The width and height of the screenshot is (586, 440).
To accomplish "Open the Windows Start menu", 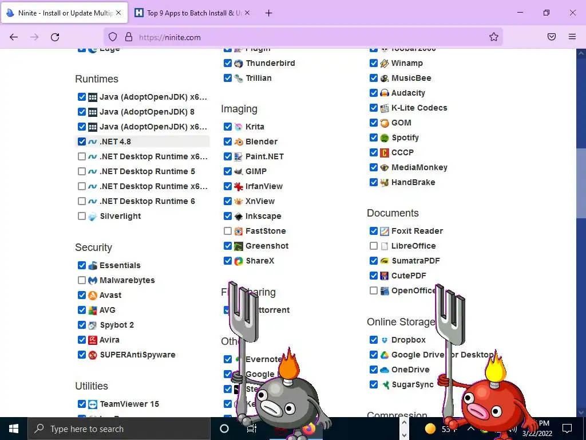I will [x=14, y=429].
